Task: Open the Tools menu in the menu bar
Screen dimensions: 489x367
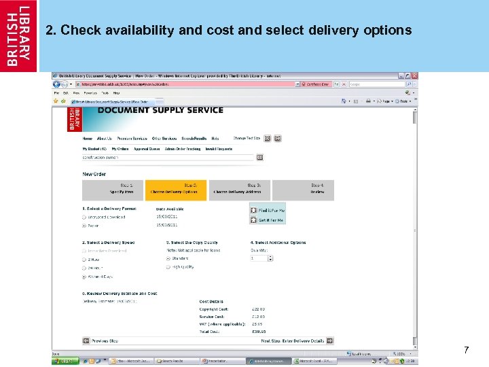Action: pos(105,93)
